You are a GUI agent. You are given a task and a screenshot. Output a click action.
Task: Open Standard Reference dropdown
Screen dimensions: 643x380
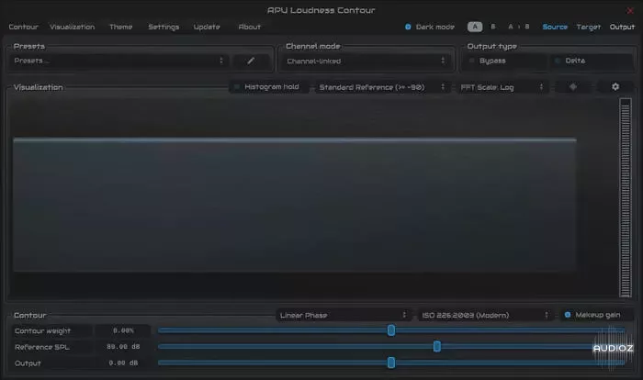pyautogui.click(x=381, y=87)
